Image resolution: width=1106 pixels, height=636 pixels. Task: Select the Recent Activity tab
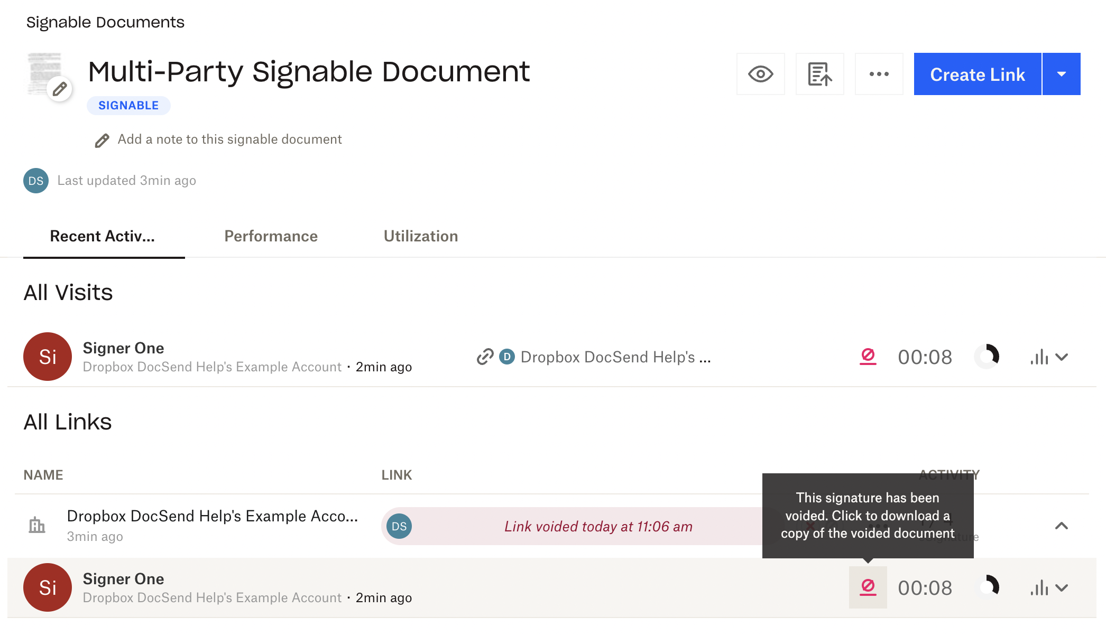103,236
